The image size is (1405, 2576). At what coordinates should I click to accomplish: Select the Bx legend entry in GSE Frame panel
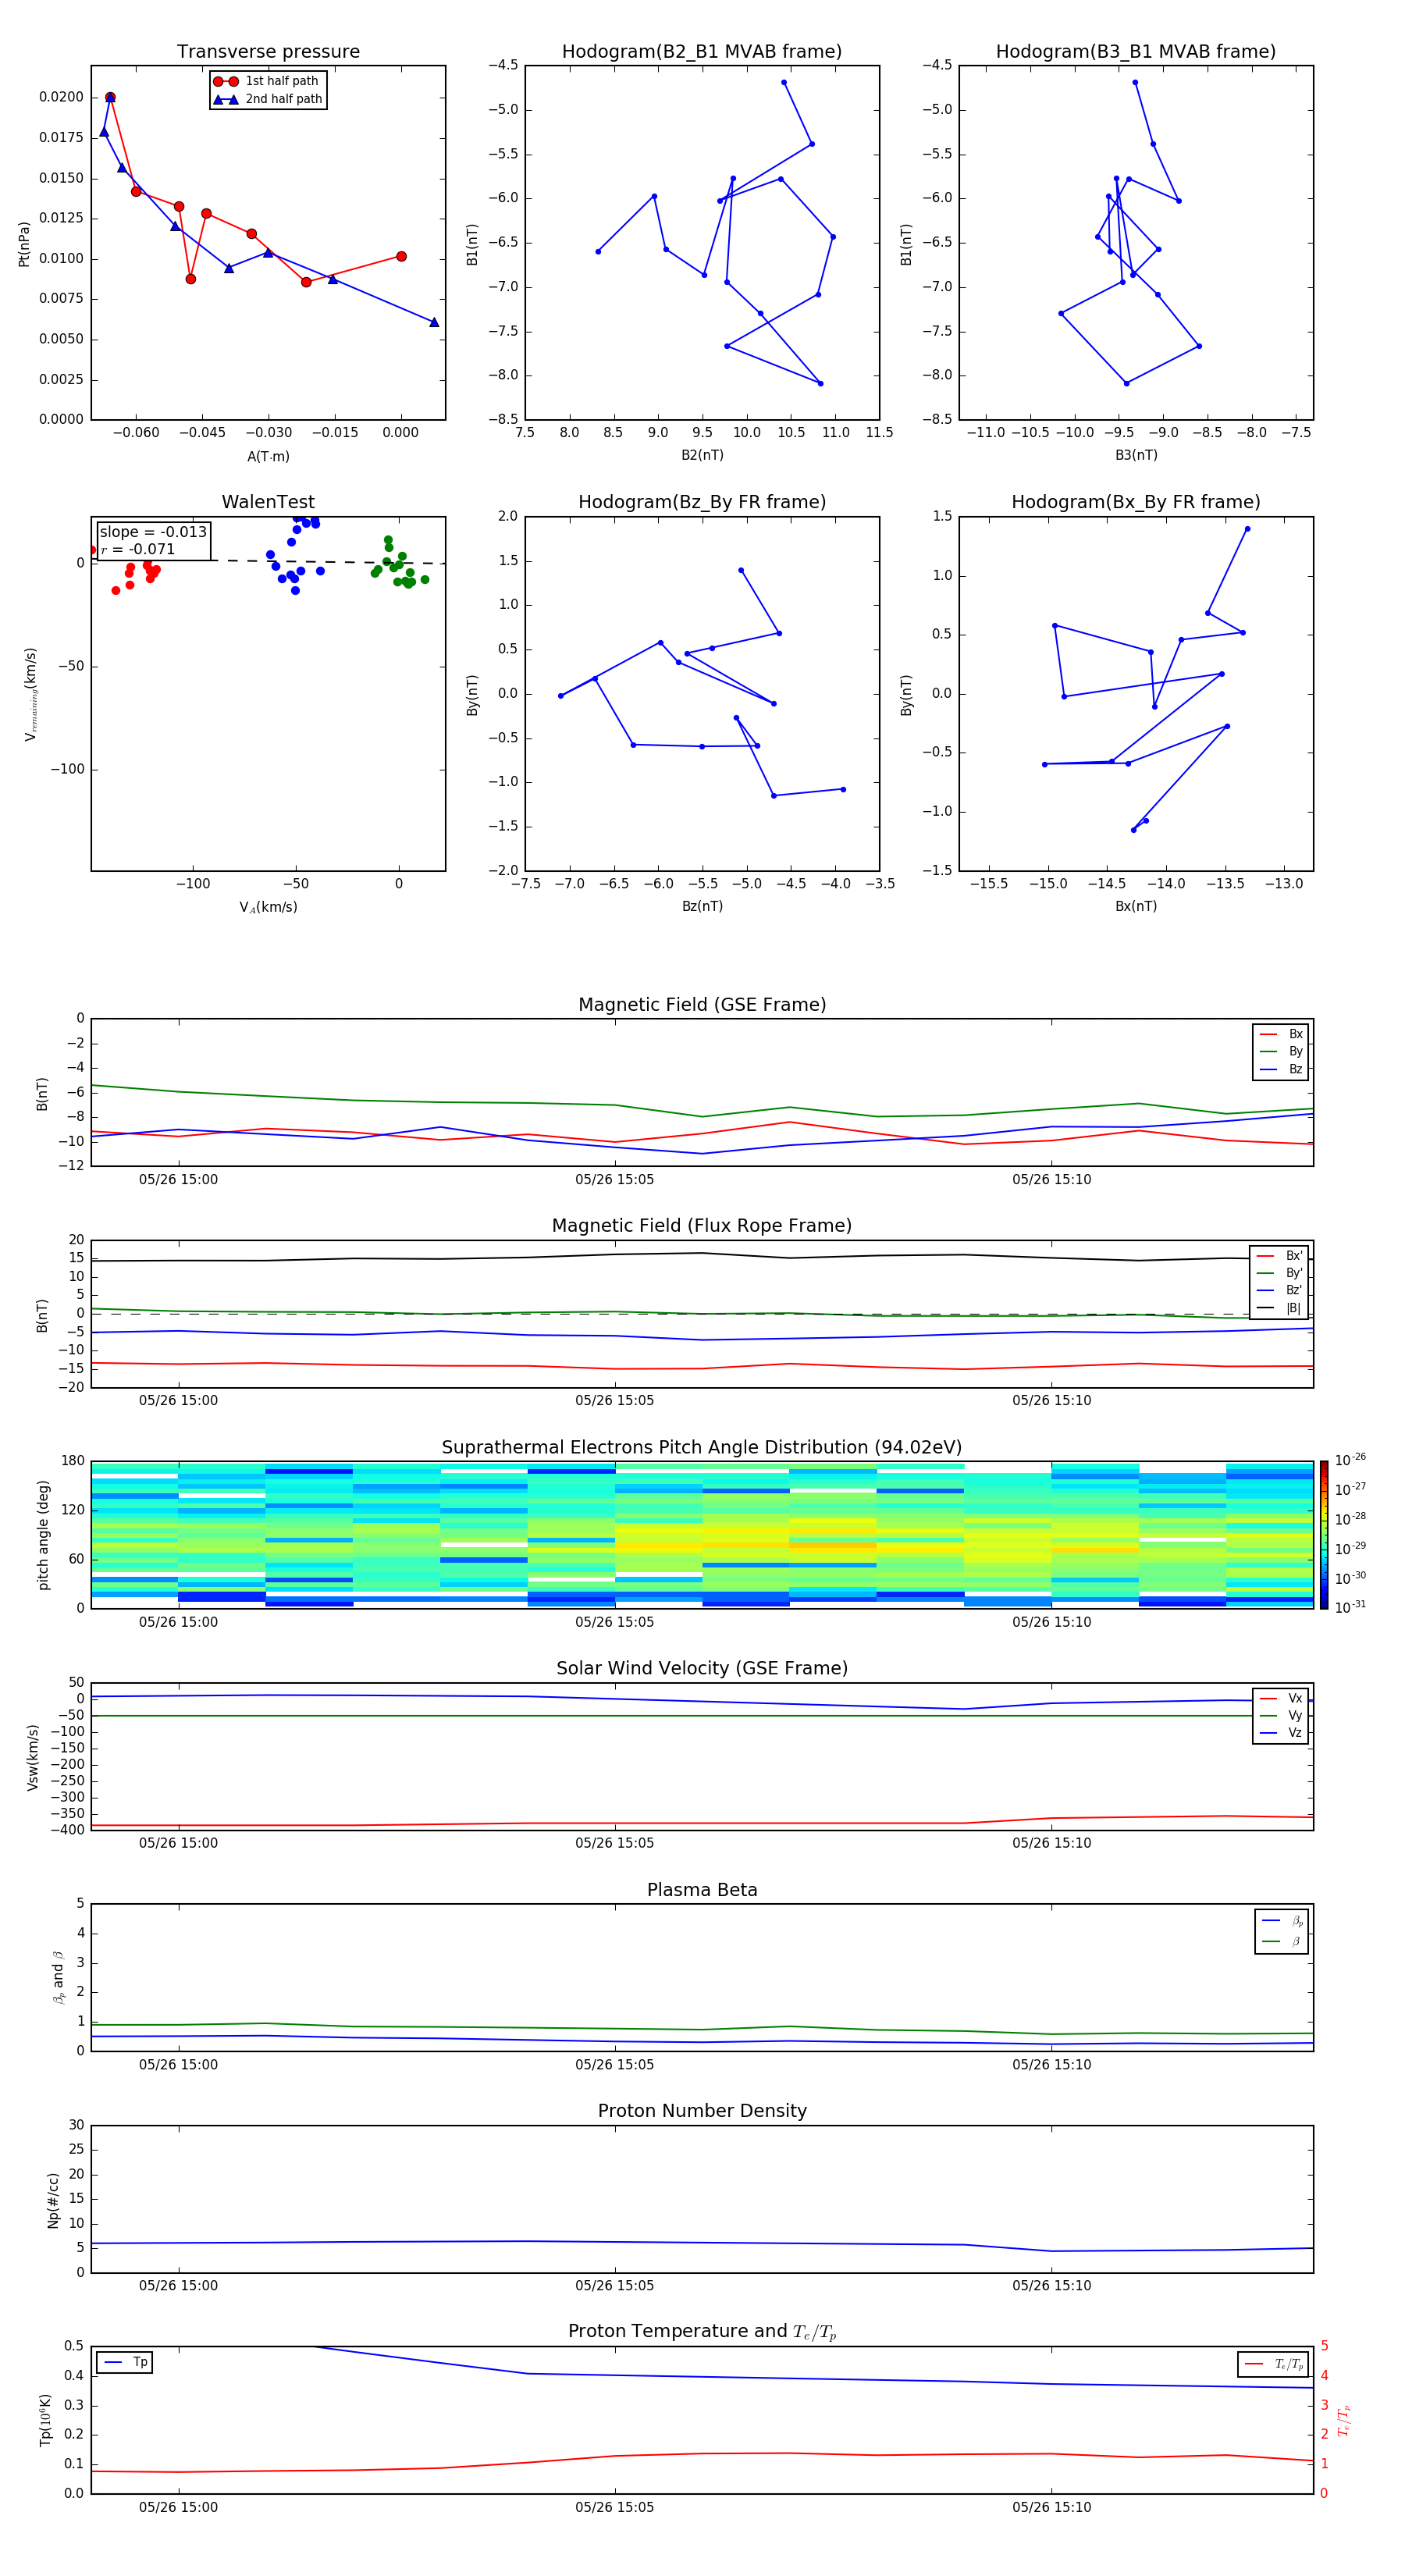click(1281, 1034)
